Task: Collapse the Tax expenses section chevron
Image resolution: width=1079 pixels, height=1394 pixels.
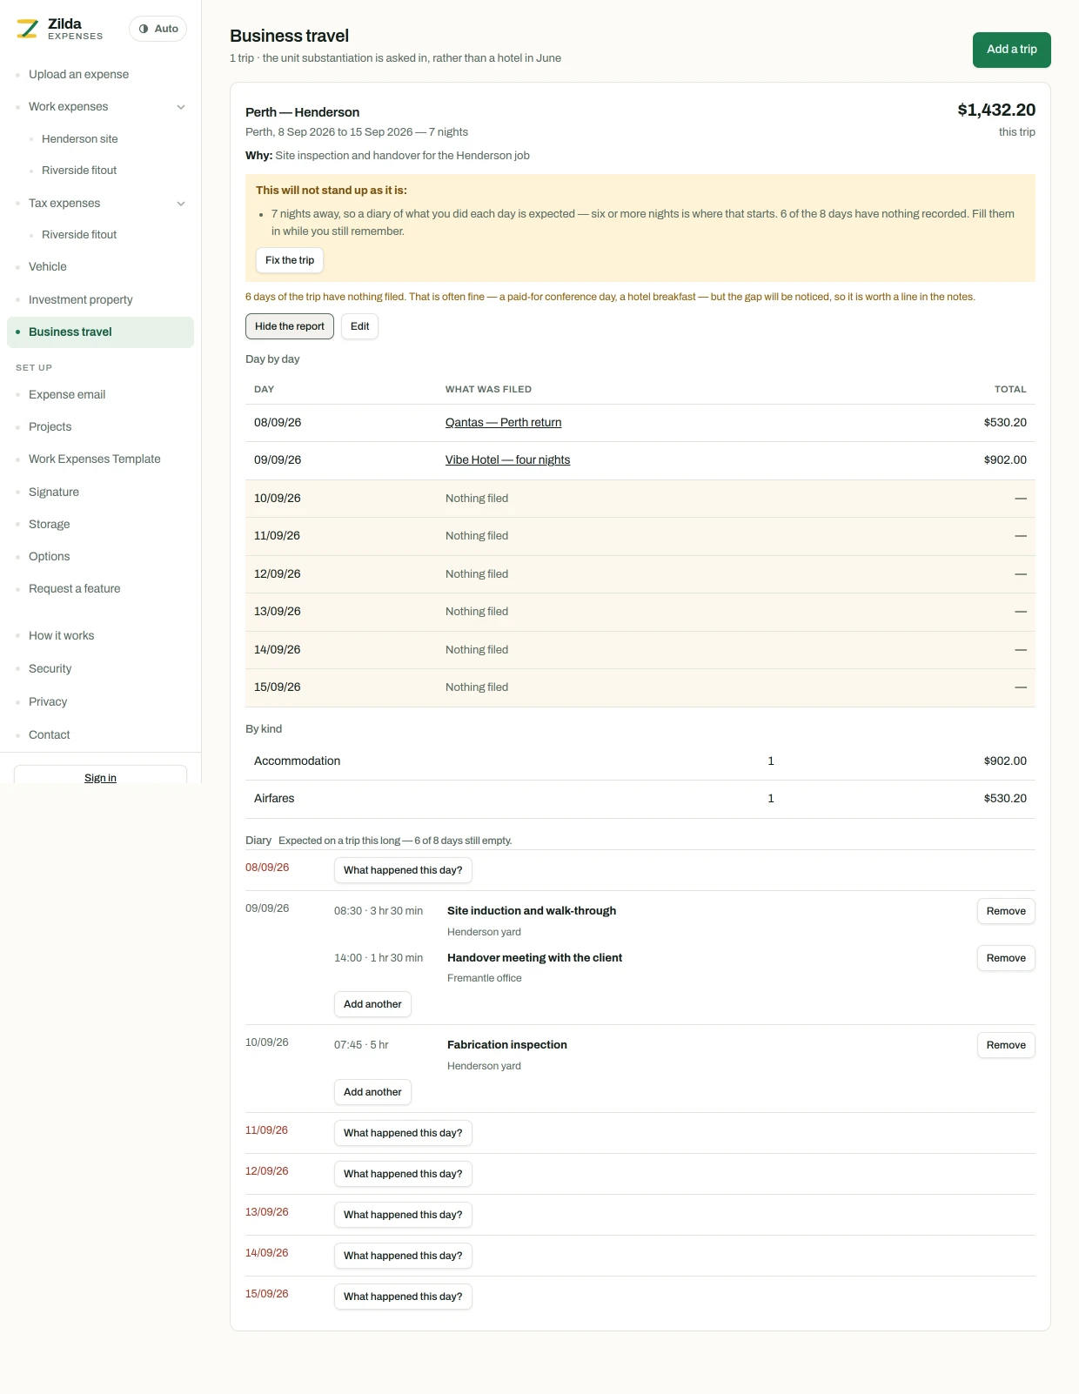Action: pyautogui.click(x=181, y=204)
